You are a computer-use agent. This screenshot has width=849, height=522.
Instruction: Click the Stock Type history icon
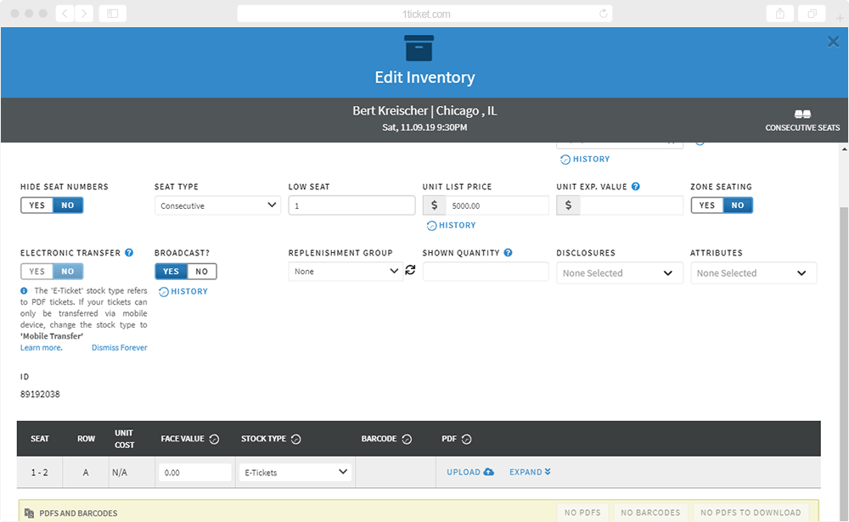pyautogui.click(x=295, y=439)
